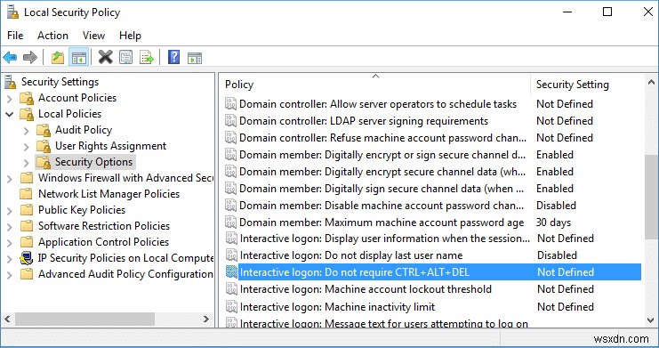The image size is (659, 348).
Task: Open the Help menu
Action: pyautogui.click(x=130, y=36)
